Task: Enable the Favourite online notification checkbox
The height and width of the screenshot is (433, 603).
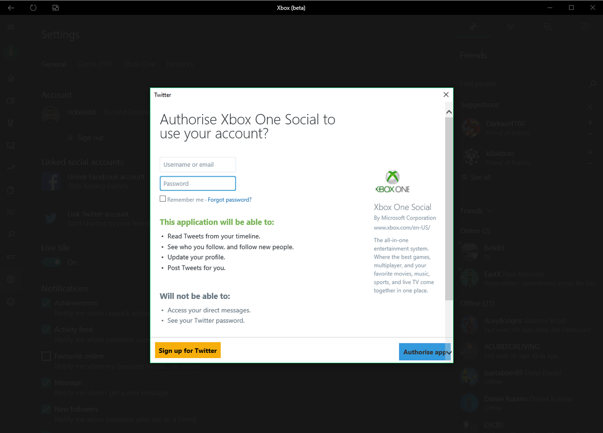Action: [x=46, y=356]
